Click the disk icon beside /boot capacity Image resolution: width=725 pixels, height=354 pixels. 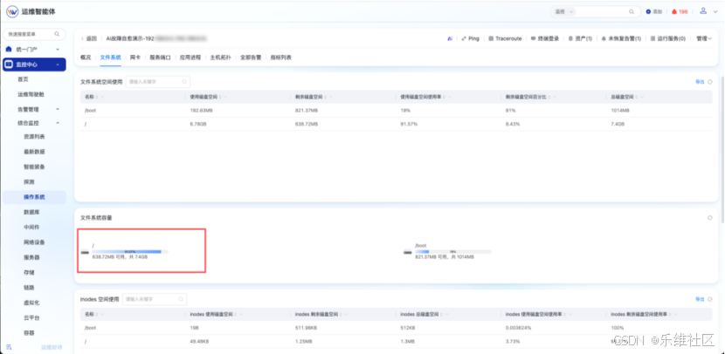[x=407, y=252]
